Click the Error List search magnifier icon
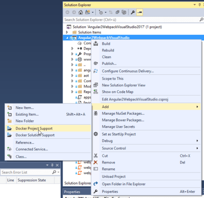 [54, 172]
